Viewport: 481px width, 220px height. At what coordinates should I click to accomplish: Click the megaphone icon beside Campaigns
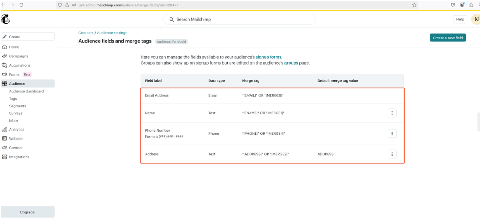tap(5, 56)
